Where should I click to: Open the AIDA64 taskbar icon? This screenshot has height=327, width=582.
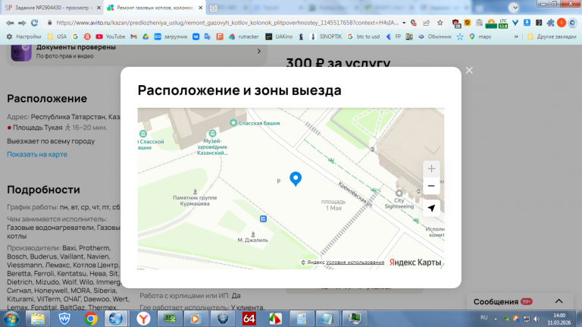click(x=249, y=319)
